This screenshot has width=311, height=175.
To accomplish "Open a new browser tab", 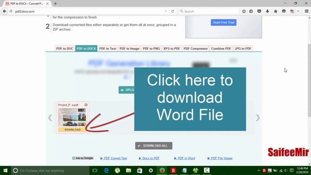I will pos(55,3).
